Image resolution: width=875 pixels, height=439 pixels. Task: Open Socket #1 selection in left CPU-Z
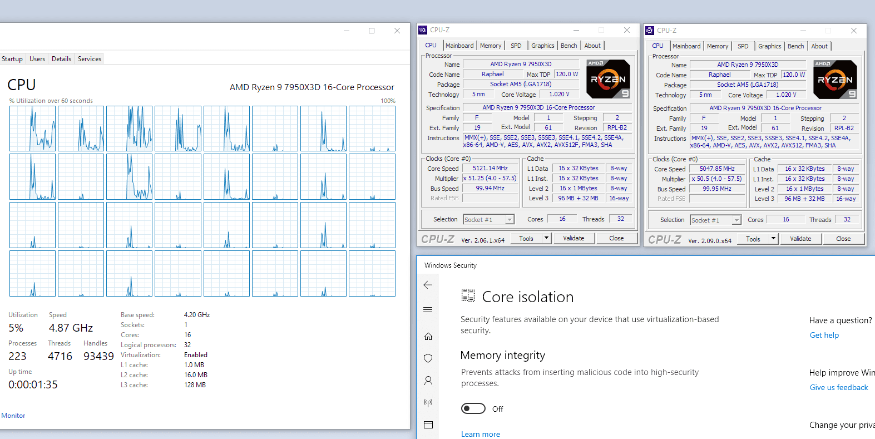(489, 220)
